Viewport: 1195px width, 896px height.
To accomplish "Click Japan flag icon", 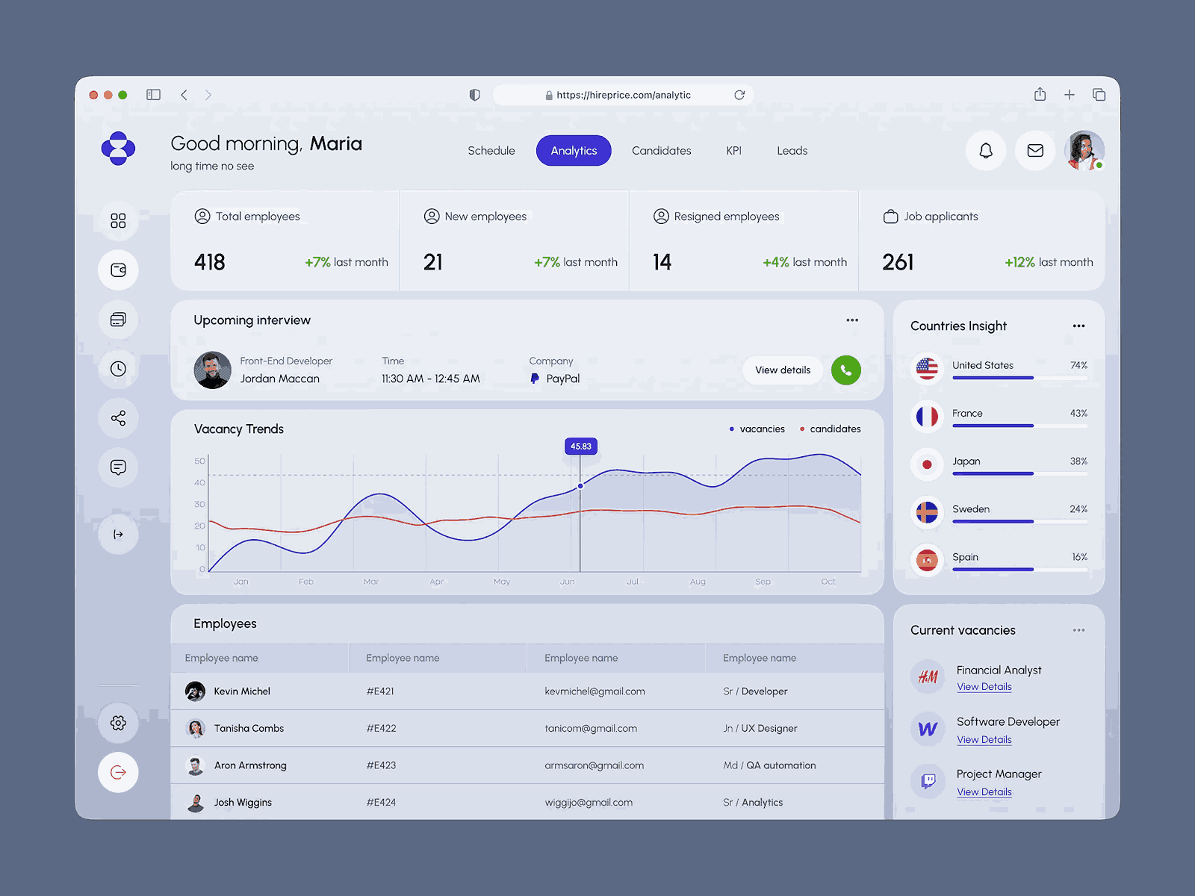I will tap(927, 464).
